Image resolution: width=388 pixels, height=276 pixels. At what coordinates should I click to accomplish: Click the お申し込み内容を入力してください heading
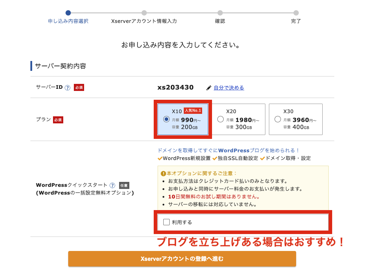(180, 45)
